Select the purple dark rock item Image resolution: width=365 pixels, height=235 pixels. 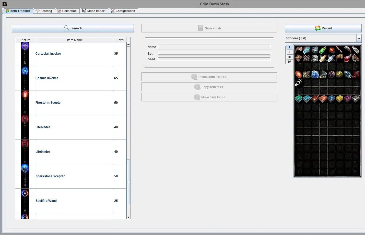pyautogui.click(x=331, y=74)
